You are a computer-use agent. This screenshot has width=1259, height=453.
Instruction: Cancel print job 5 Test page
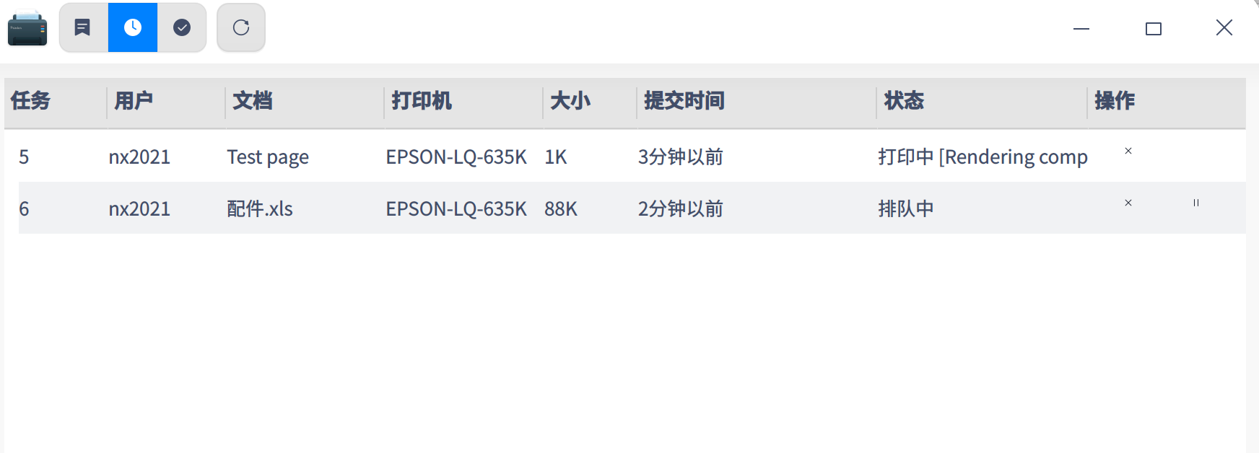tap(1128, 151)
